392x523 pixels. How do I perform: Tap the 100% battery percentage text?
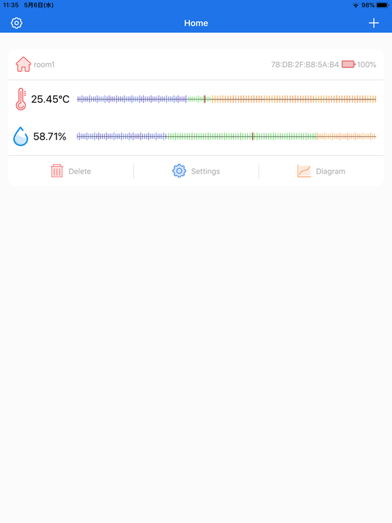click(367, 65)
